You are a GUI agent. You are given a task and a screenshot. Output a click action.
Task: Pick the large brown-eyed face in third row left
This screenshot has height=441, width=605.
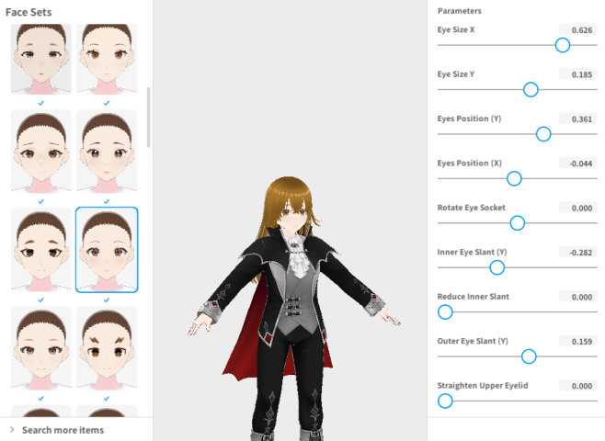(41, 250)
